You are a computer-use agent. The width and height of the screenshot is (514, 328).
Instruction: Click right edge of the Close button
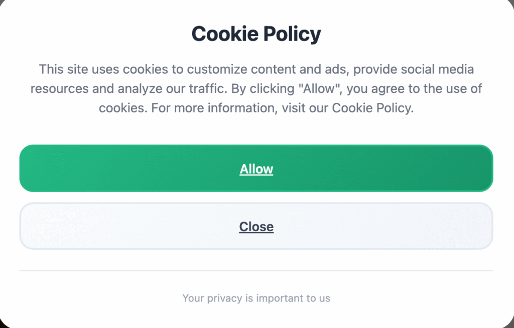click(x=487, y=226)
